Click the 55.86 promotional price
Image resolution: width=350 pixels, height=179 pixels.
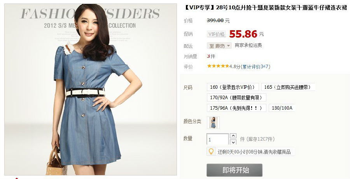(x=243, y=34)
